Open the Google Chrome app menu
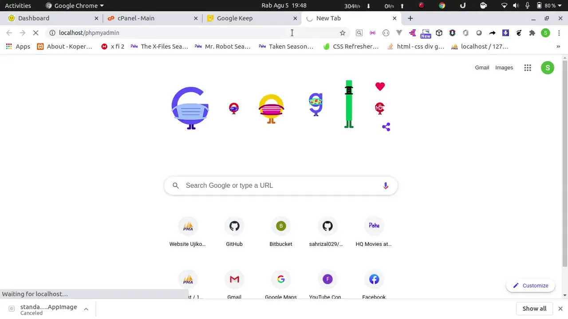This screenshot has height=319, width=568. (x=75, y=5)
